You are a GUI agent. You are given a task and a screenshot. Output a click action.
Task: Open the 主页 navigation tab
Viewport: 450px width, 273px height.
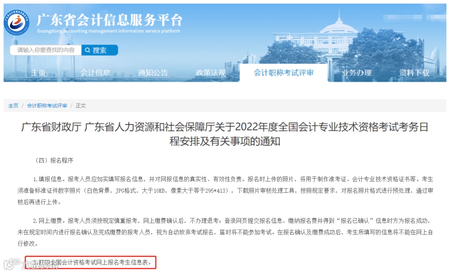pos(38,73)
